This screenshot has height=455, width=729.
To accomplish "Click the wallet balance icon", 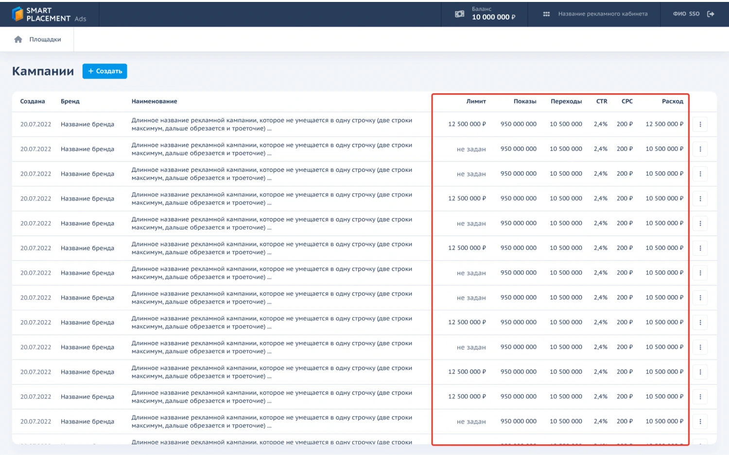I will (x=459, y=14).
